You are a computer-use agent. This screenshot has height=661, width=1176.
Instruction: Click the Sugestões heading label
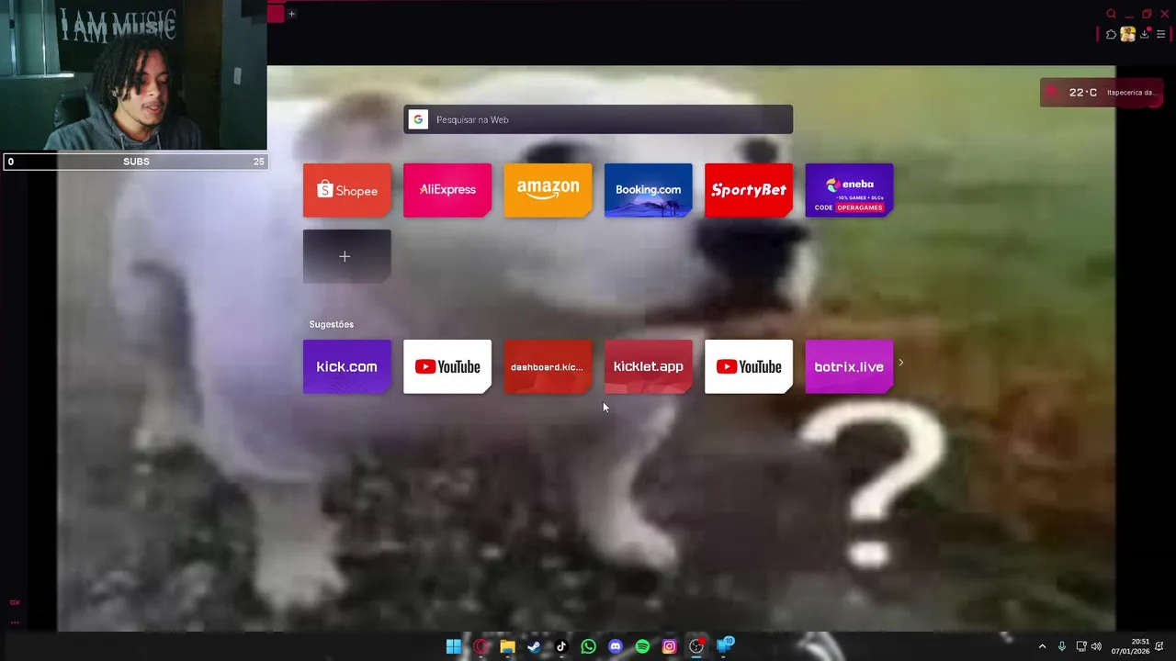click(331, 324)
